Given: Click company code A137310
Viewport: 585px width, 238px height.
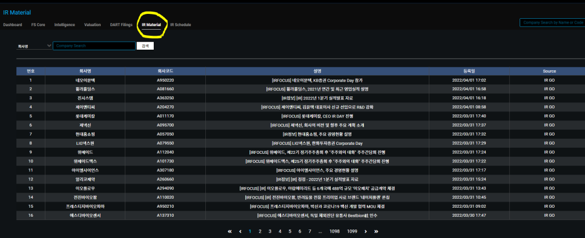Looking at the screenshot, I should coord(165,215).
